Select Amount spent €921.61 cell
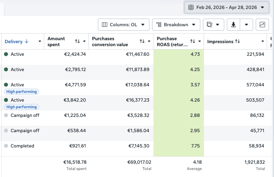Viewport: 274px width, 177px height. 78,146
